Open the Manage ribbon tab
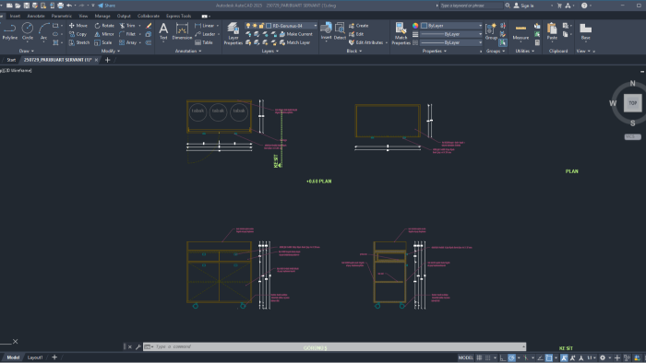Image resolution: width=646 pixels, height=363 pixels. point(102,16)
